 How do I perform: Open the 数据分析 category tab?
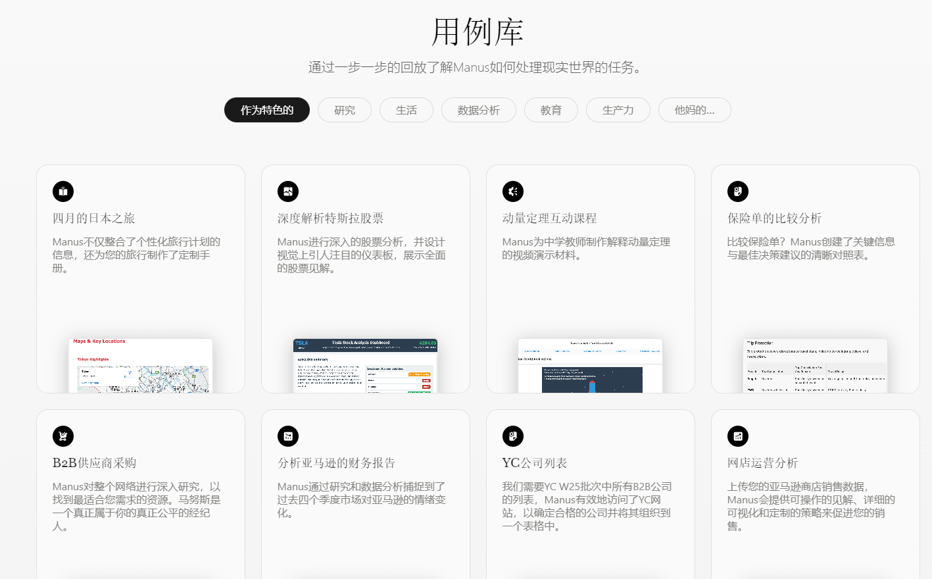click(479, 110)
